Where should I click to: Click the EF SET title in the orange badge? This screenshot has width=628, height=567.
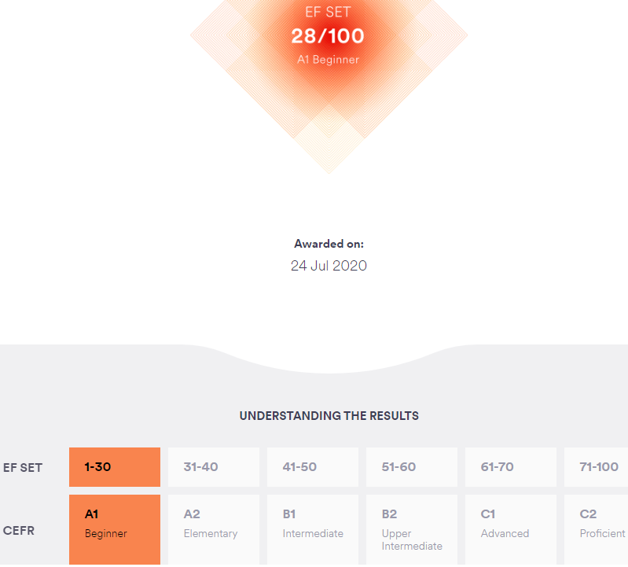tap(329, 12)
